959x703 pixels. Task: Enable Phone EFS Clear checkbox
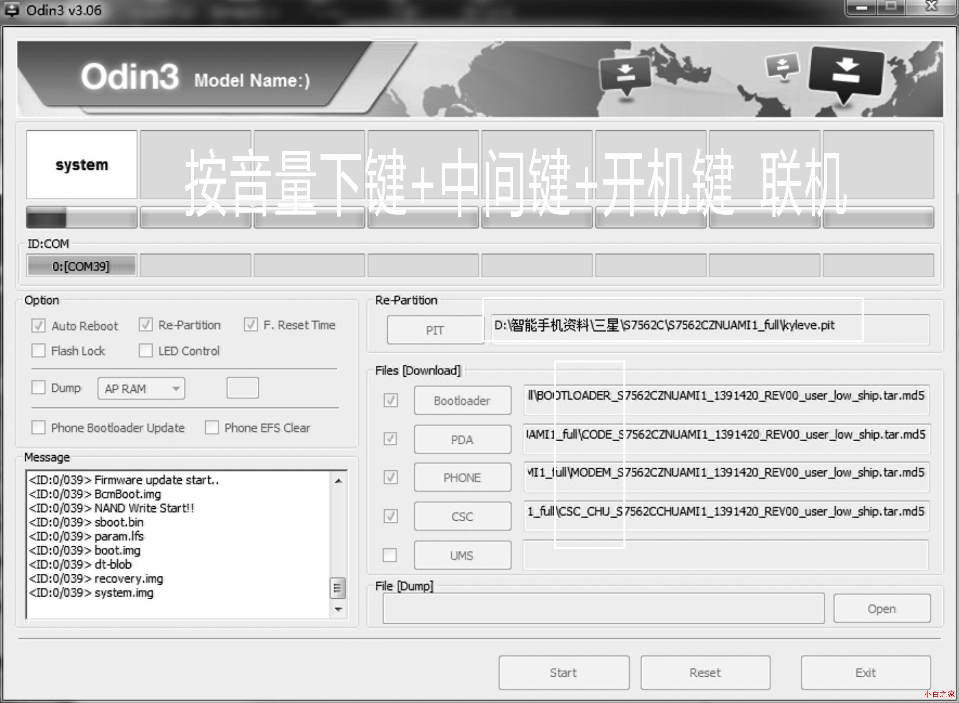click(212, 427)
